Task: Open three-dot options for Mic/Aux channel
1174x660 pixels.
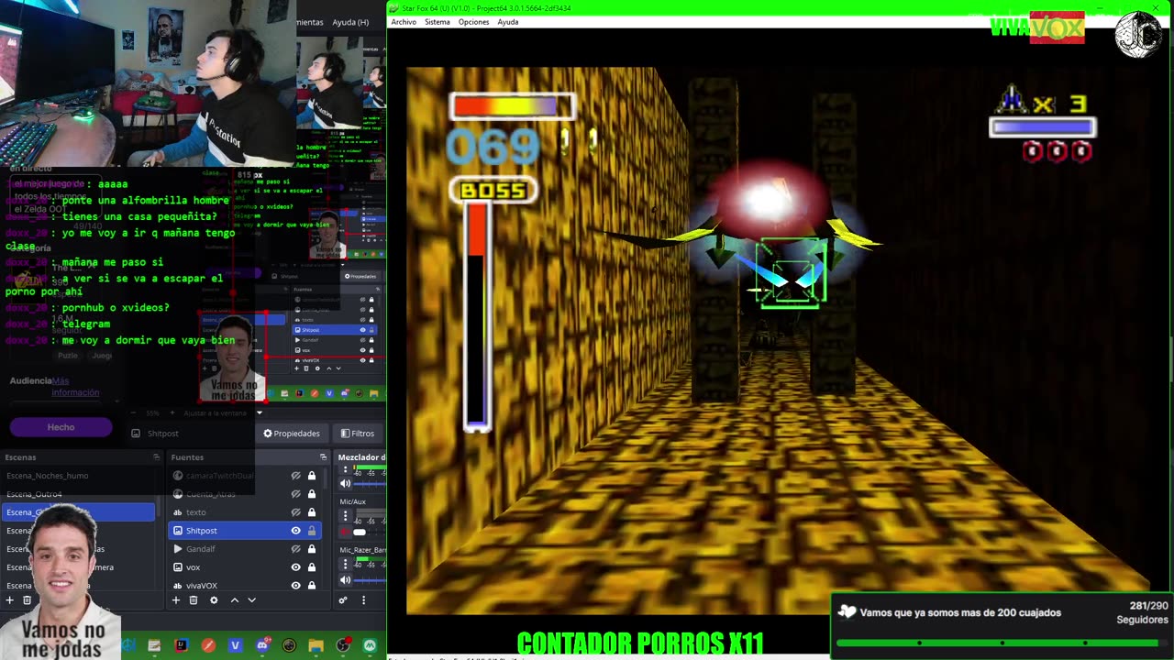Action: pos(346,516)
